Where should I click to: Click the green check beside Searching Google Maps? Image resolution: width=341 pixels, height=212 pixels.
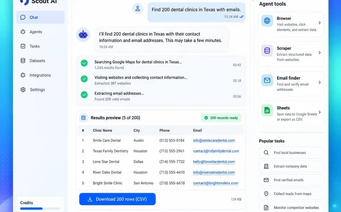click(x=84, y=63)
